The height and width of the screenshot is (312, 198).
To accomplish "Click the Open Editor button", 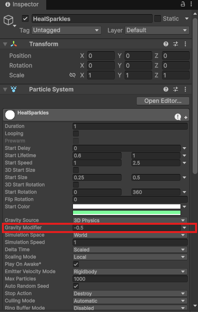I will click(163, 101).
